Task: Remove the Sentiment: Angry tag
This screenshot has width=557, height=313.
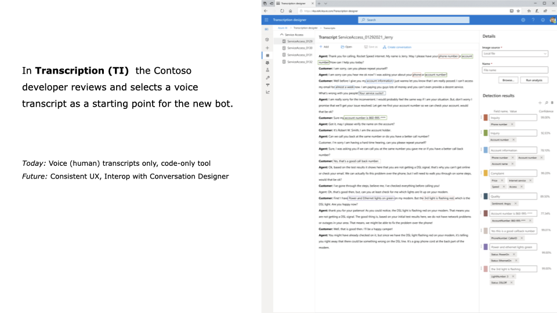Action: [515, 203]
